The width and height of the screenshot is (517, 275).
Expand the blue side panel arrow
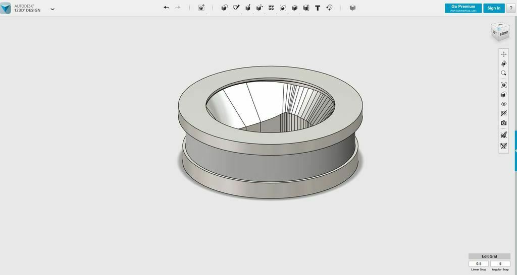tap(515, 151)
